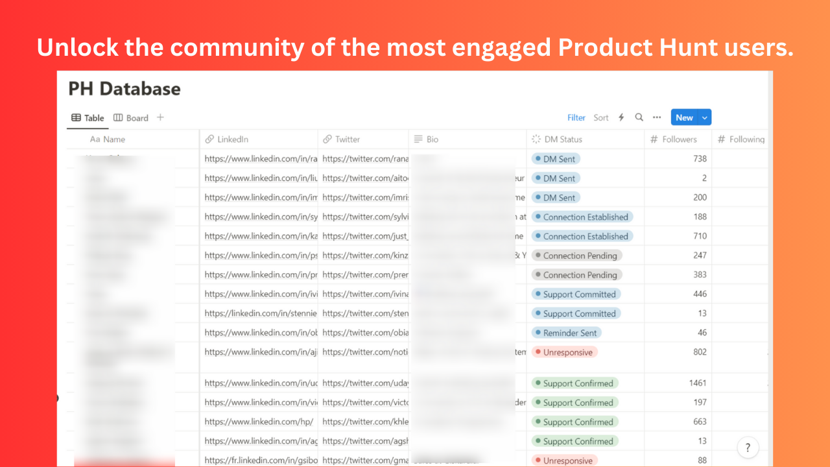Open the Bio column header
Viewport: 830px width, 467px height.
[426, 139]
